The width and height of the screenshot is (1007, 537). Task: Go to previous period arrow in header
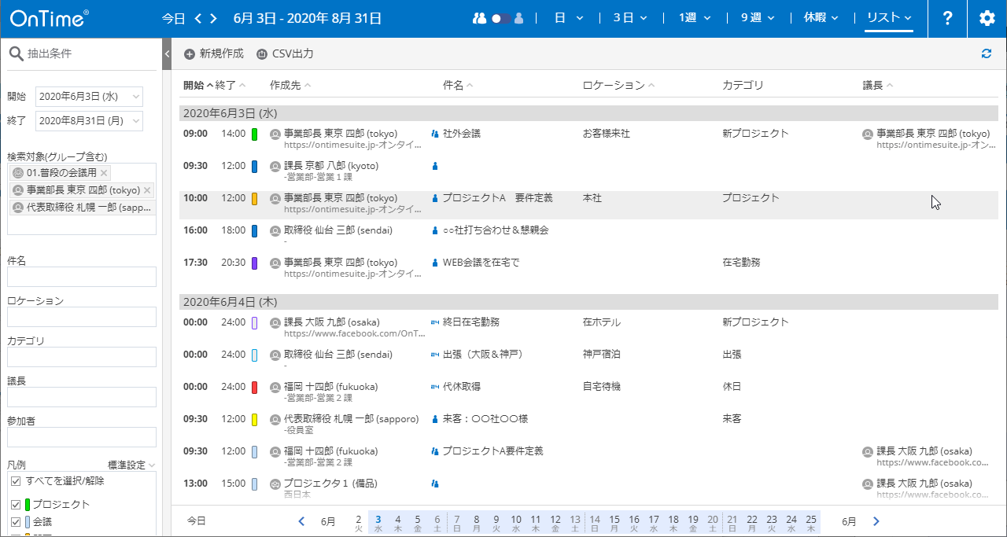[x=198, y=18]
